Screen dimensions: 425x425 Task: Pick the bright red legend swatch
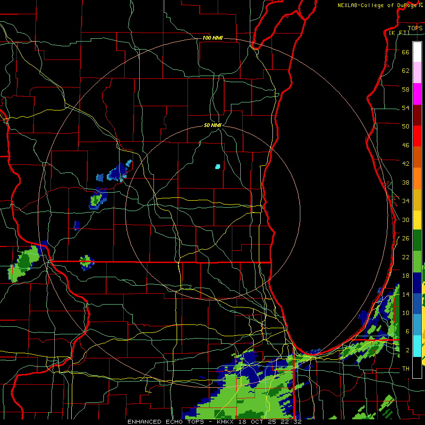[x=417, y=136]
